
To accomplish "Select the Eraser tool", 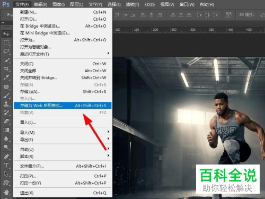I will tap(6, 121).
